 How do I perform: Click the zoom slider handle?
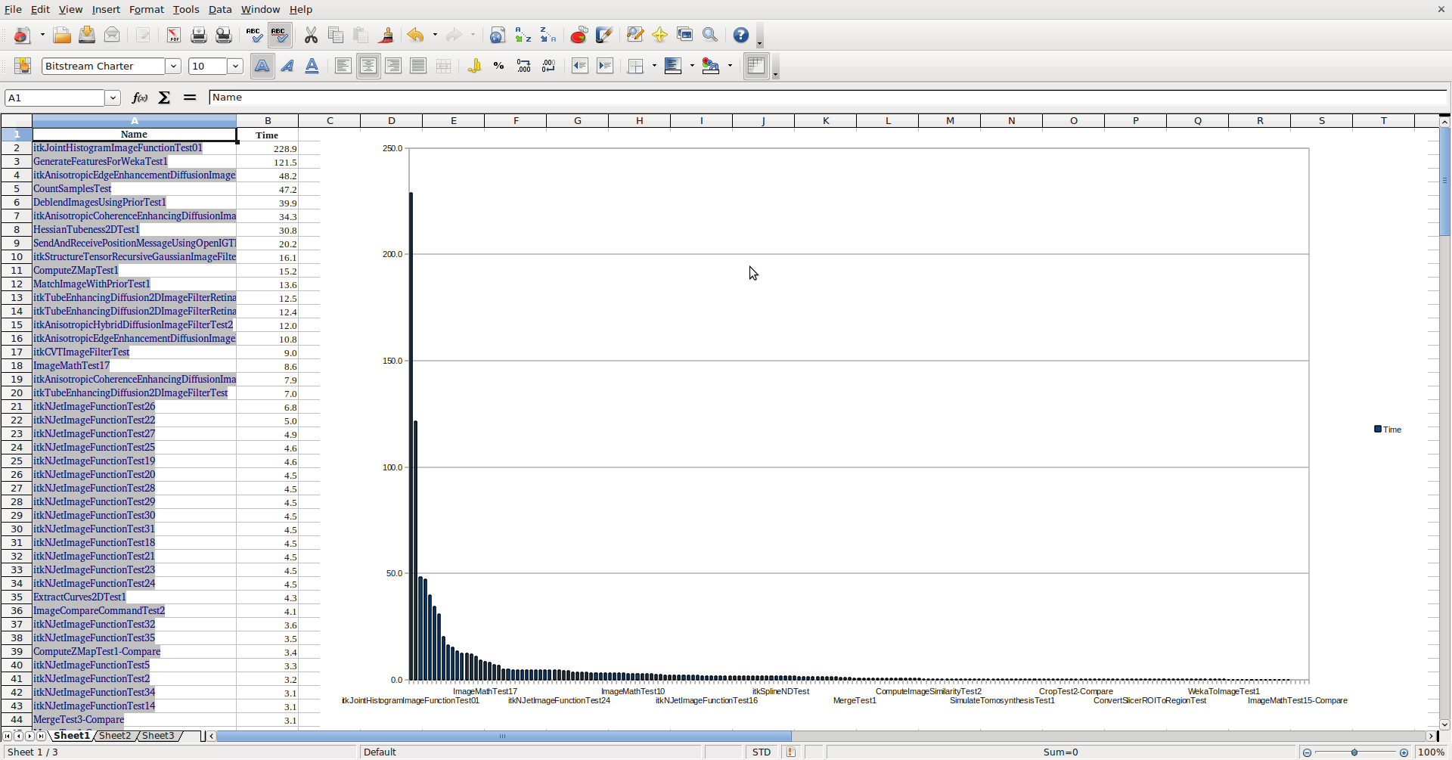1354,752
